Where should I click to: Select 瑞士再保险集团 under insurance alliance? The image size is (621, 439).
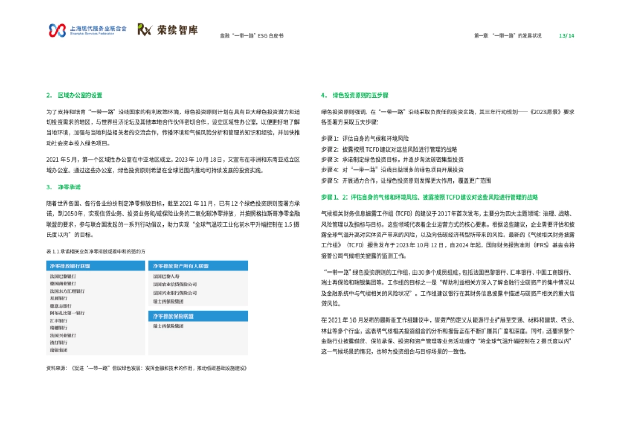[x=168, y=326]
